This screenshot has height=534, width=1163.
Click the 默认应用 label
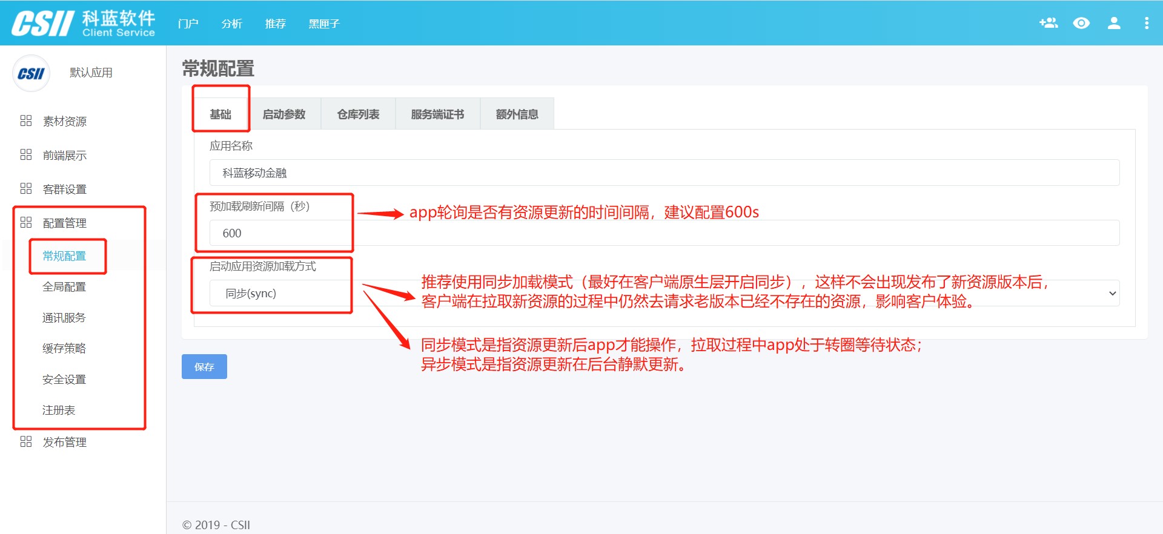tap(91, 73)
